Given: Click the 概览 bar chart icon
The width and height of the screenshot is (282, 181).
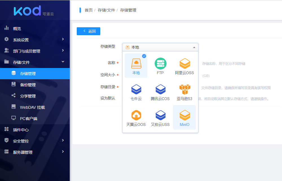Looking at the screenshot, I should pyautogui.click(x=6, y=28).
